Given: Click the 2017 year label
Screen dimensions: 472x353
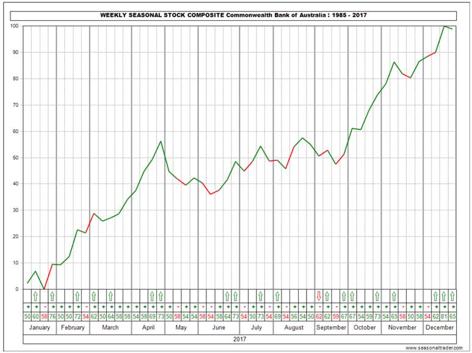Looking at the screenshot, I should pyautogui.click(x=239, y=339).
